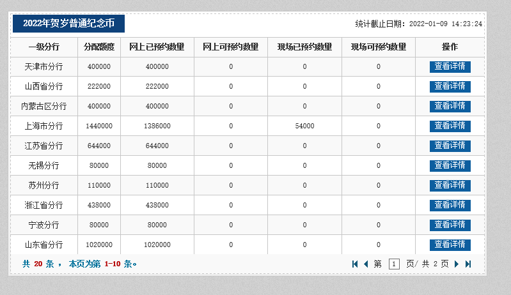Image resolution: width=511 pixels, height=295 pixels.
Task: Click the page number input box
Action: [394, 264]
